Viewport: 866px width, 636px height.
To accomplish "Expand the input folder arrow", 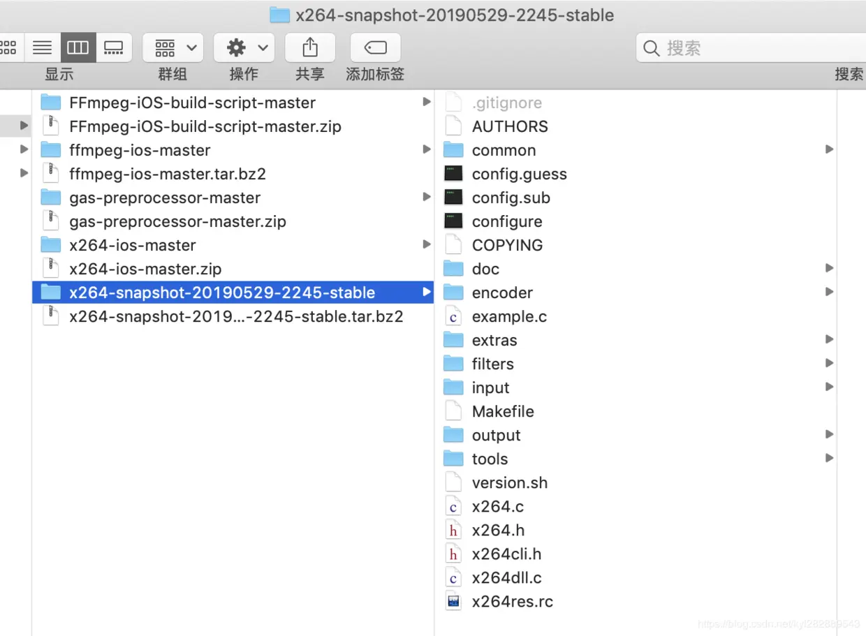I will (x=829, y=387).
